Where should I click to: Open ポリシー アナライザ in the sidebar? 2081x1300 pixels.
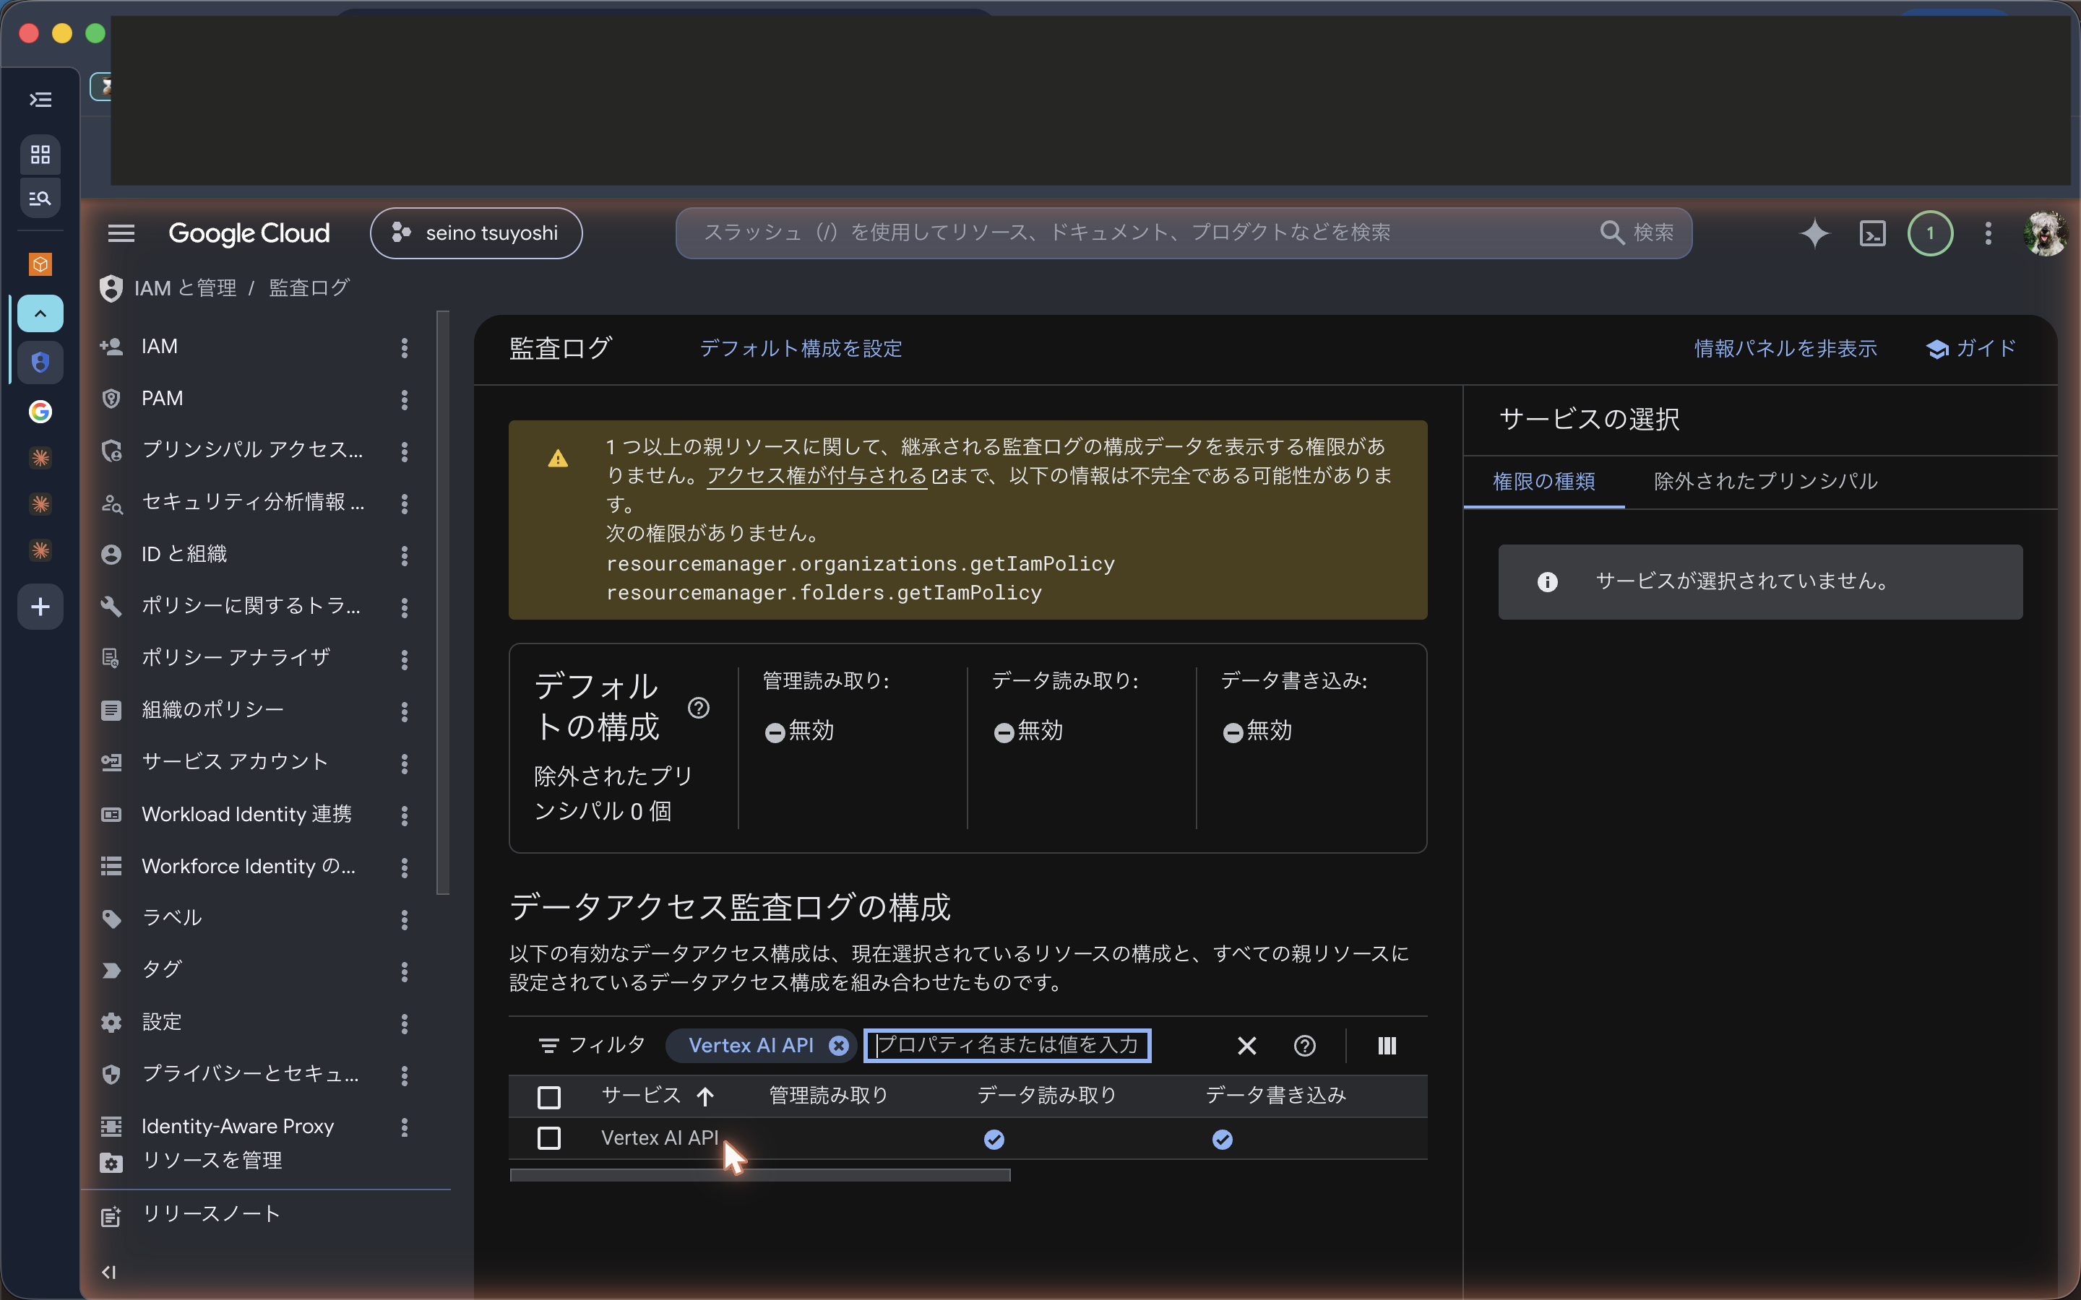tap(236, 658)
